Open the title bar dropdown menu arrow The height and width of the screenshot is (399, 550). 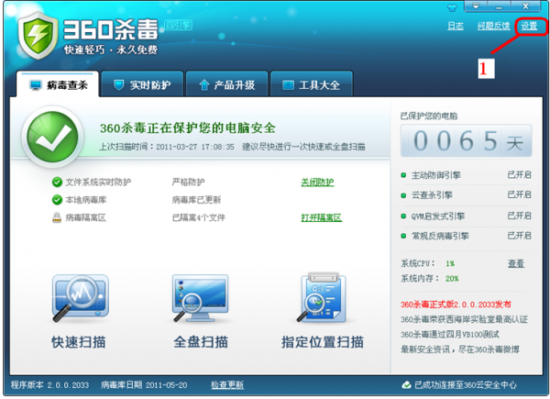tap(476, 6)
